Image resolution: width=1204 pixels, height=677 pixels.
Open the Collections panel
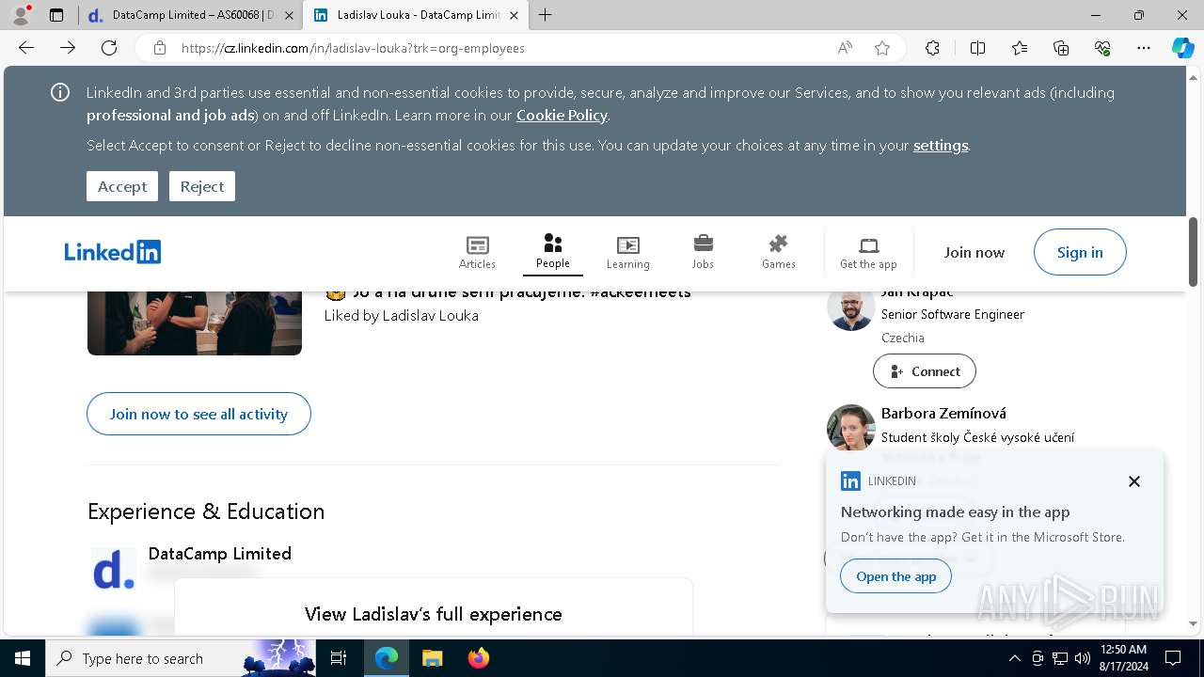(1061, 48)
